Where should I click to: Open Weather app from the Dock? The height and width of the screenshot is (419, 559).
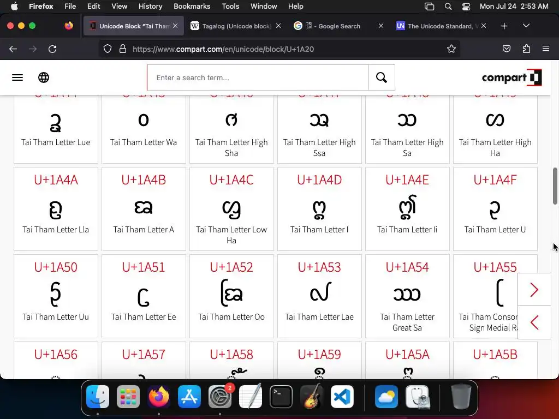pyautogui.click(x=386, y=397)
